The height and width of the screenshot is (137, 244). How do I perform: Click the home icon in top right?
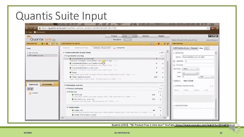tap(213, 36)
